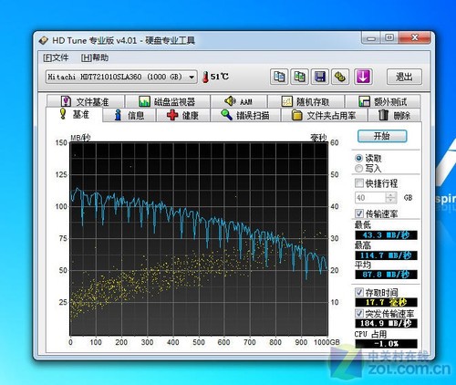Image resolution: width=456 pixels, height=385 pixels.
Task: Select the 基准 tab
Action: (75, 114)
